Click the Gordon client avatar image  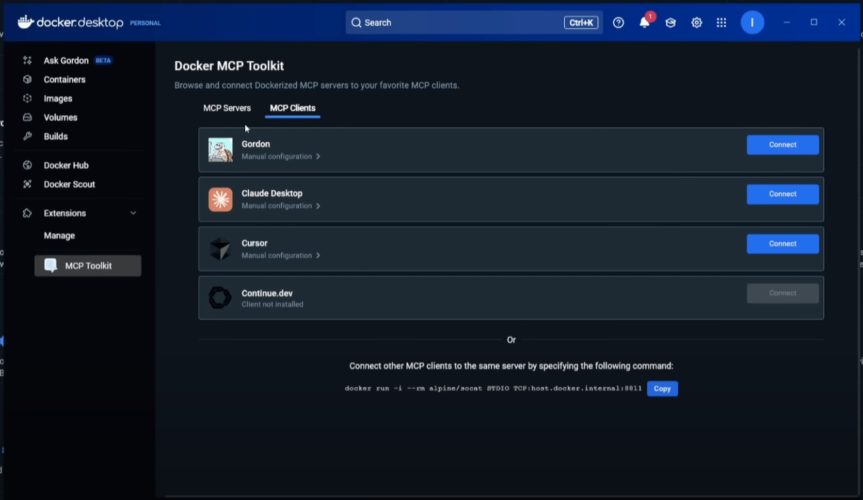point(220,150)
